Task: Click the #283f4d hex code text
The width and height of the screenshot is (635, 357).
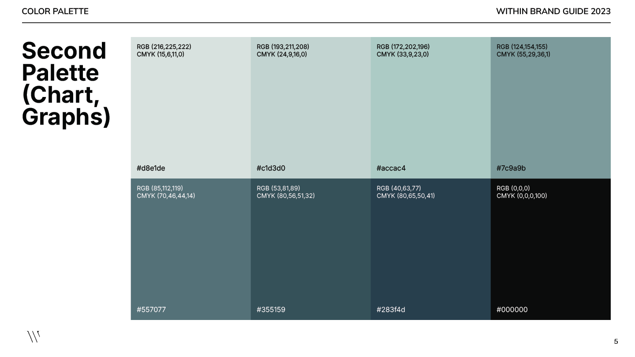Action: tap(391, 309)
